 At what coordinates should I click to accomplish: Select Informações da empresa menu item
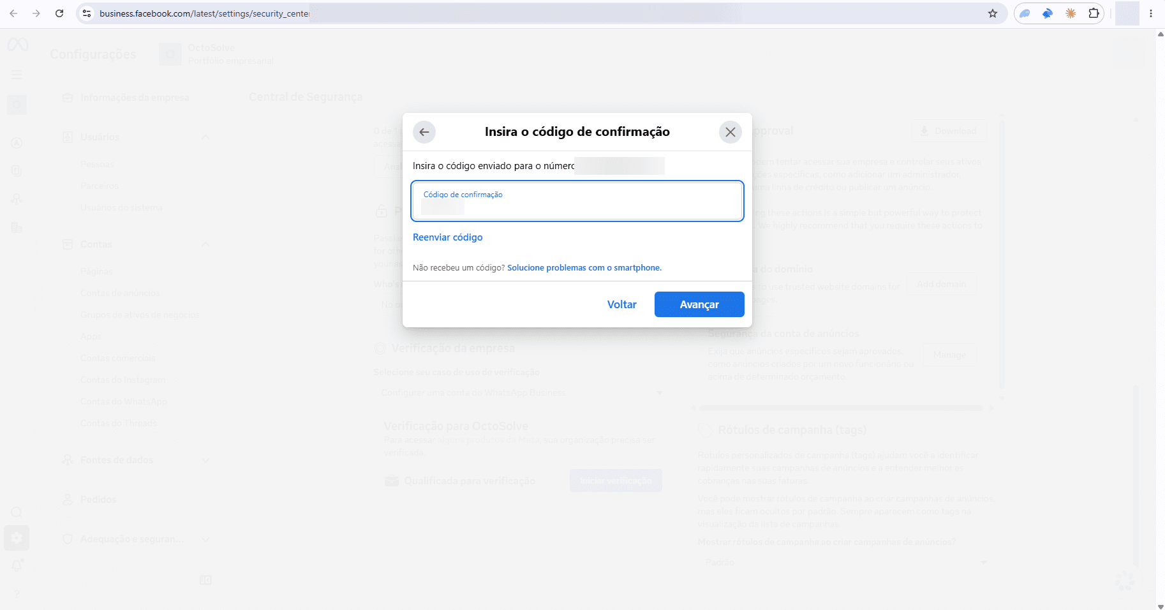pos(135,98)
